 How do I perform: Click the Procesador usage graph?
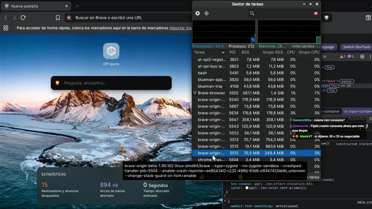[224, 32]
